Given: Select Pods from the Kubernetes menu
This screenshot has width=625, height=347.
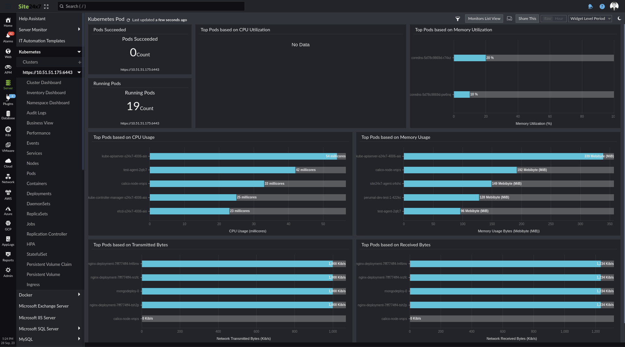Looking at the screenshot, I should click(x=31, y=173).
